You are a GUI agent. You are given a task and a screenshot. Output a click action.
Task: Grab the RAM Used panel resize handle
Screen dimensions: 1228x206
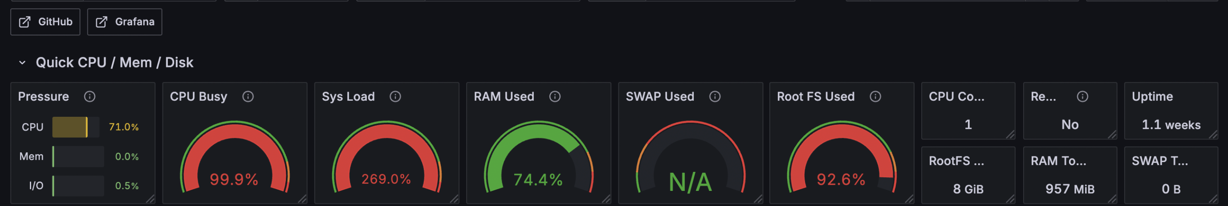point(606,199)
